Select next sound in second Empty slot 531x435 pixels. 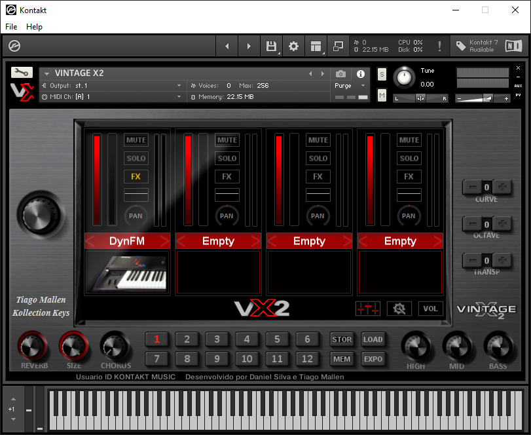tap(256, 241)
